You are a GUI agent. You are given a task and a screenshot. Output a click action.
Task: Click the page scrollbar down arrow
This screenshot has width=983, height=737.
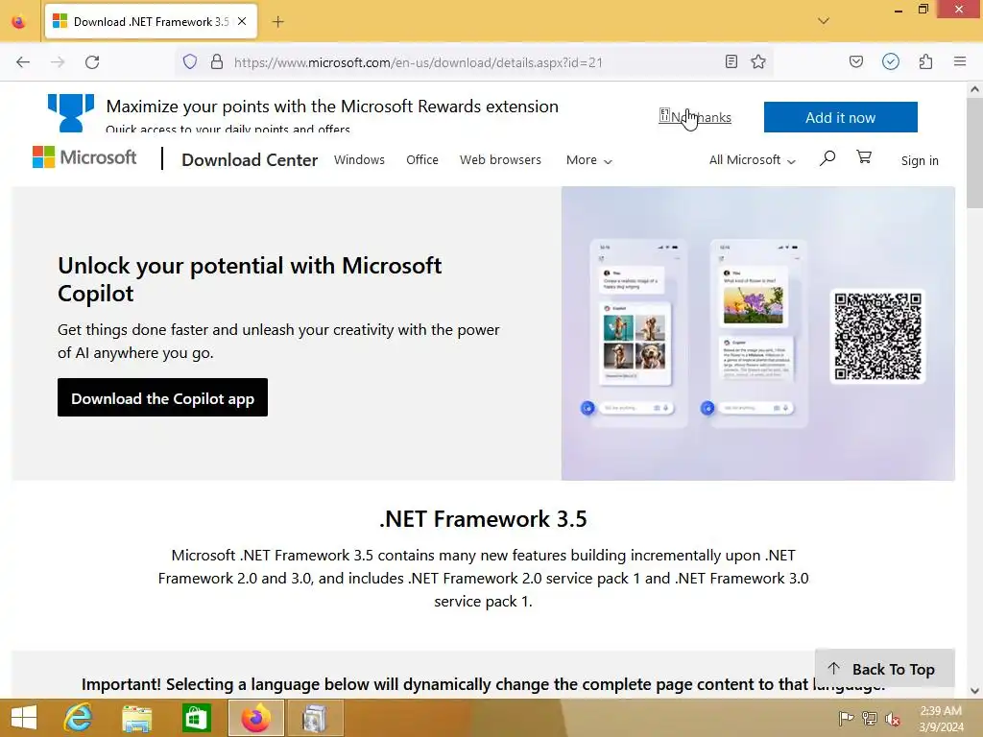tap(974, 691)
